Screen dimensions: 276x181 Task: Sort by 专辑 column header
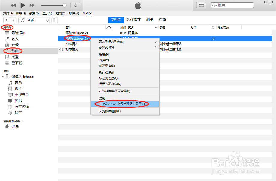coord(162,28)
